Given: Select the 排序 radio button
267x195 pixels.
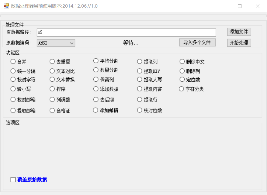Looking at the screenshot, I should pos(52,89).
